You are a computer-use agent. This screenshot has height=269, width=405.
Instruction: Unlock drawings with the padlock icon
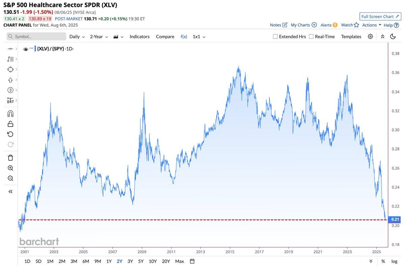10,124
